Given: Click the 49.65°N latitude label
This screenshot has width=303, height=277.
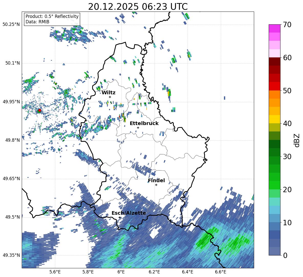Looking at the screenshot, I should (x=11, y=179).
